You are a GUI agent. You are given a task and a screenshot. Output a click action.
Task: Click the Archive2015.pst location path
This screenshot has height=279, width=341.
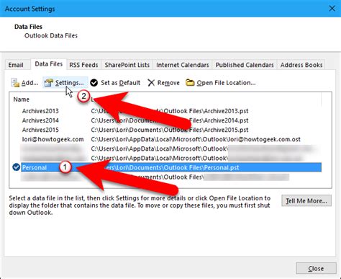point(170,130)
